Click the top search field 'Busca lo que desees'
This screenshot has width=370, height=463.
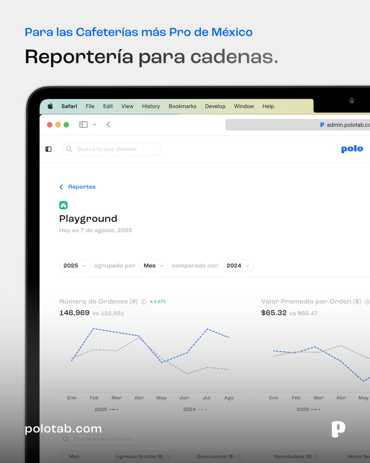pos(112,149)
